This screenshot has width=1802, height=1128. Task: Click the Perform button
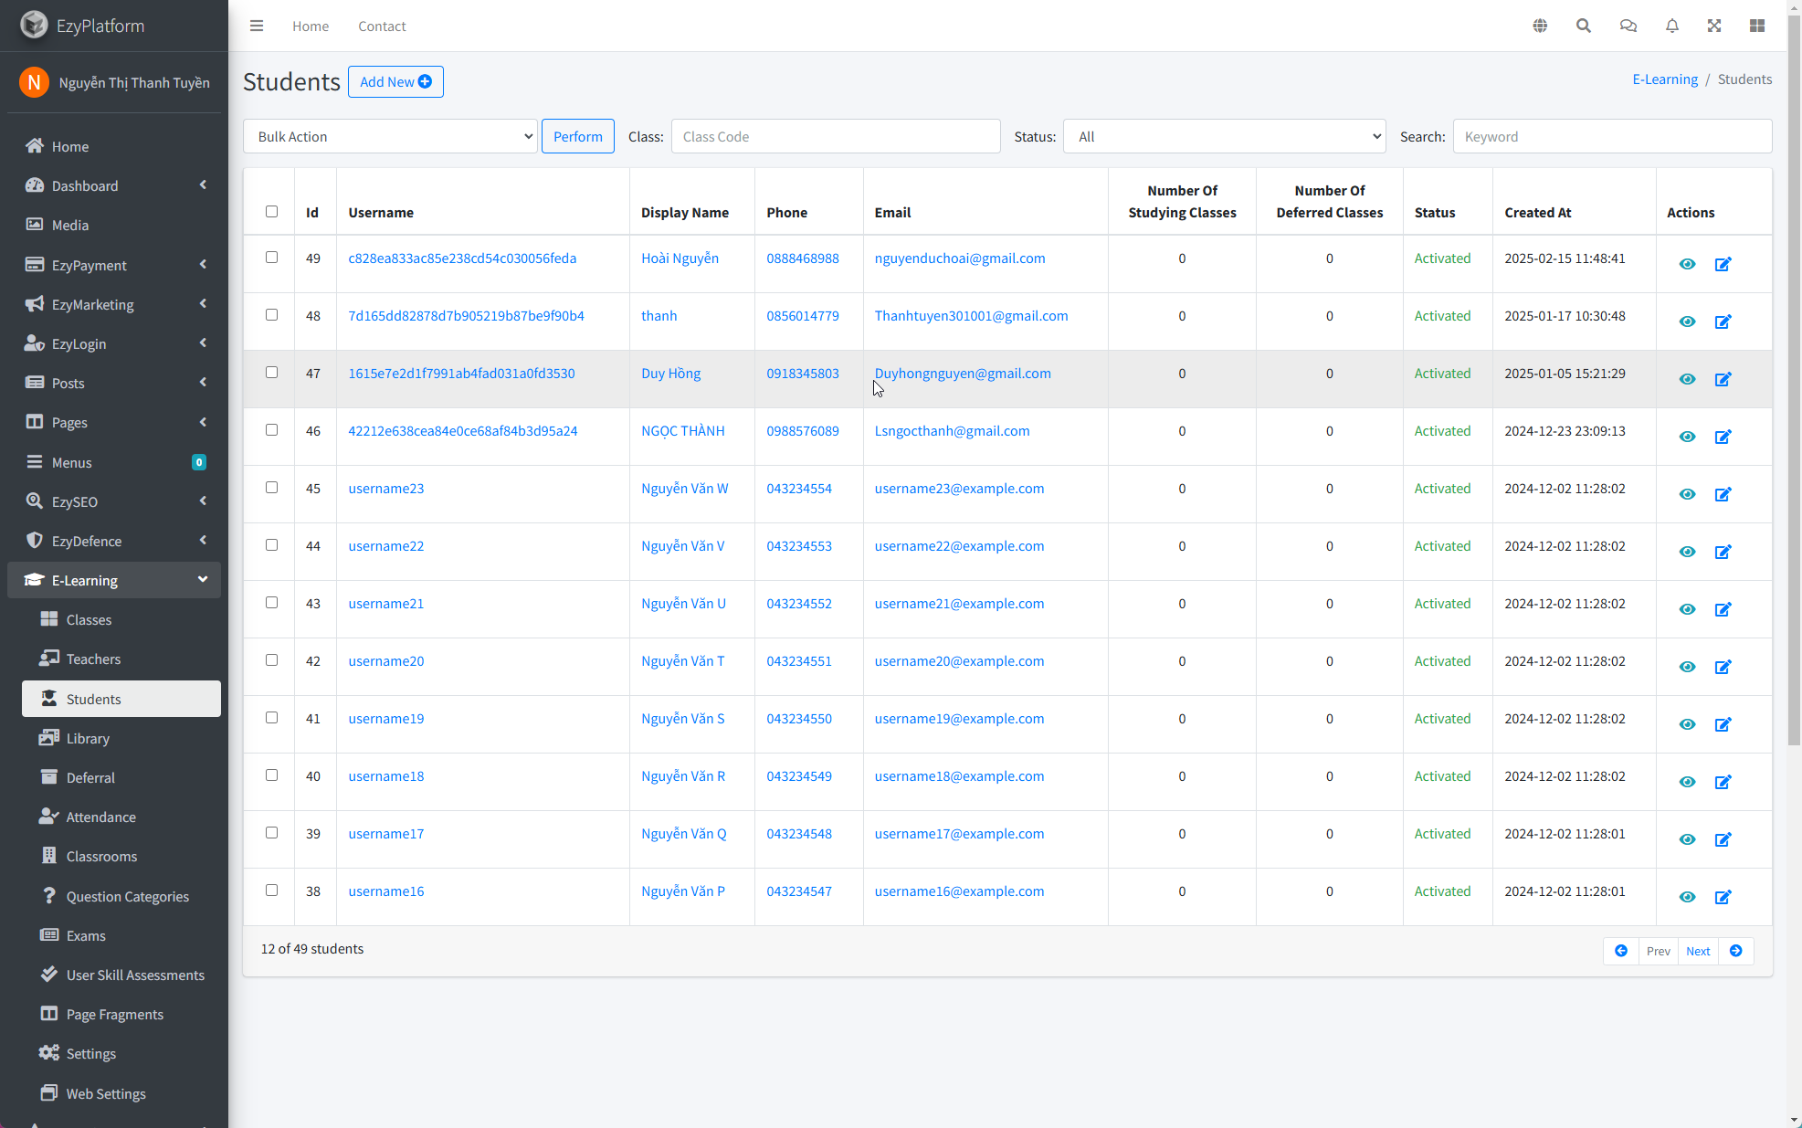click(578, 136)
